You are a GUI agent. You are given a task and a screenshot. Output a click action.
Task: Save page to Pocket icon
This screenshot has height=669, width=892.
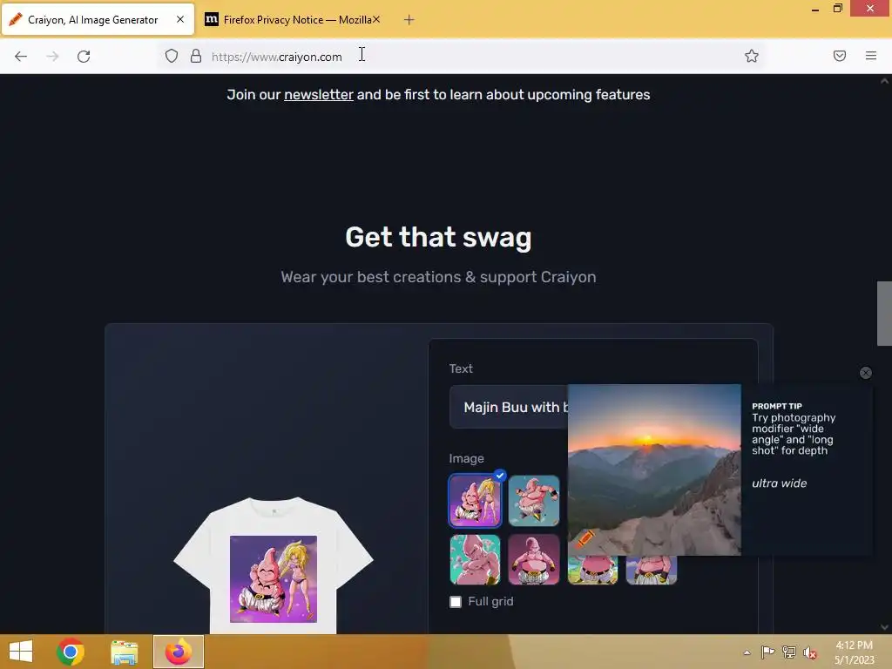tap(840, 56)
